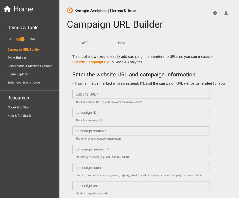This screenshot has height=198, width=239.
Task: Click the Home house icon
Action: pyautogui.click(x=7, y=9)
